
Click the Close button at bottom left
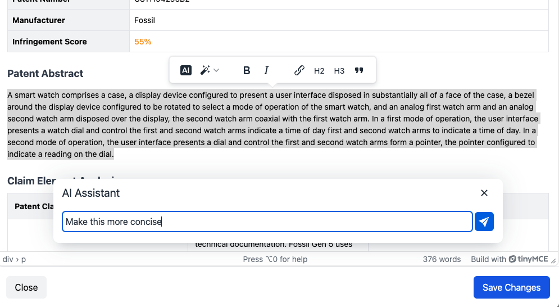click(26, 287)
